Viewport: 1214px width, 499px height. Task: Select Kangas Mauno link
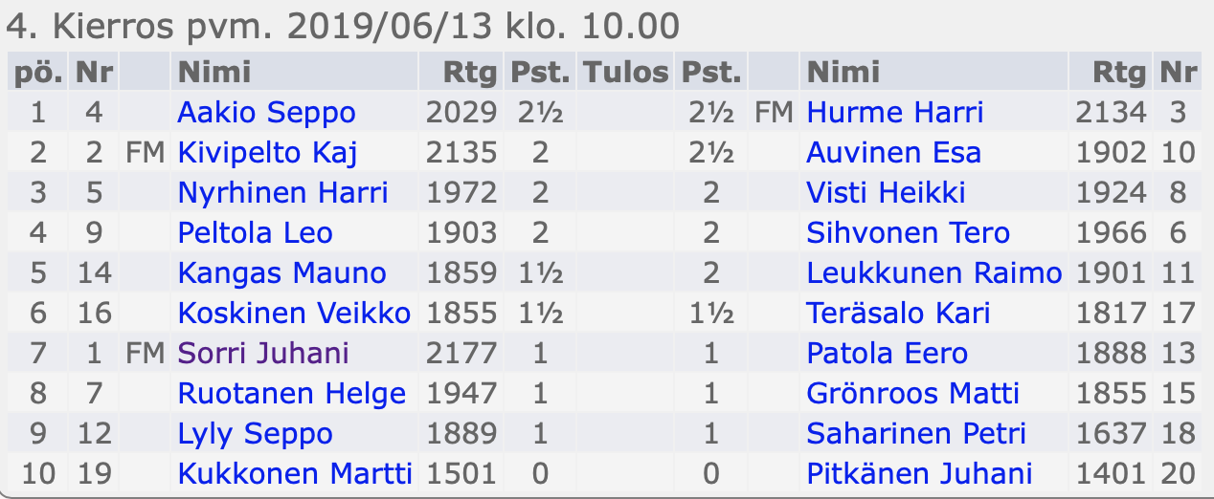click(x=282, y=273)
